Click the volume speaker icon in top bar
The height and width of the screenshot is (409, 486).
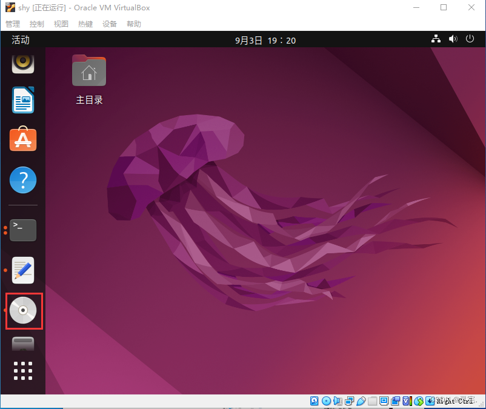coord(453,39)
